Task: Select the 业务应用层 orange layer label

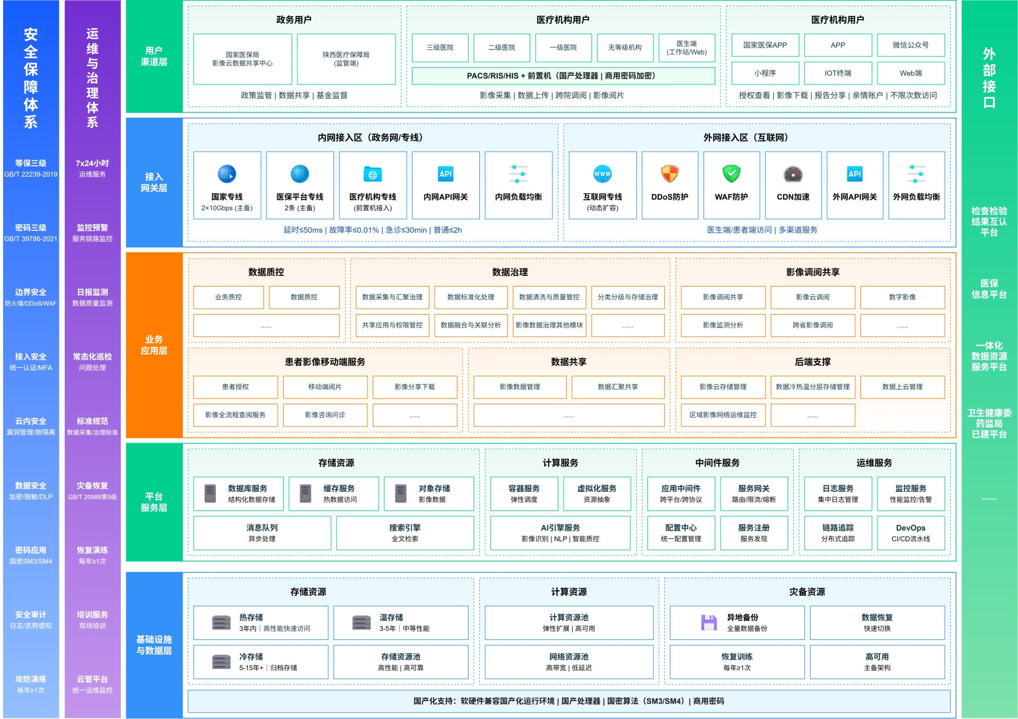Action: (154, 345)
